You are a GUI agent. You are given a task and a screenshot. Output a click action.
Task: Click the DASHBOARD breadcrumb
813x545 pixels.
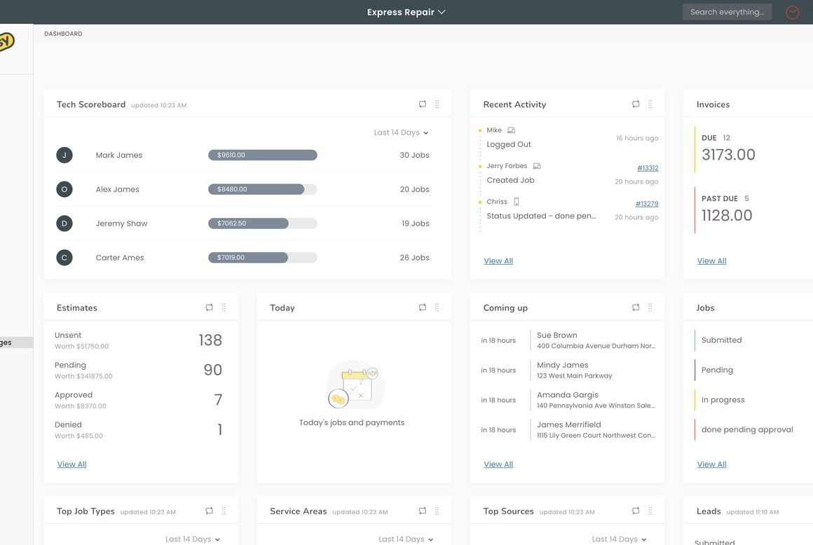[x=63, y=34]
